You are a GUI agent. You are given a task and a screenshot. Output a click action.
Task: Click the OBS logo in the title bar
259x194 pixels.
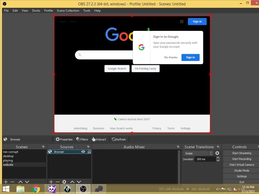click(x=5, y=4)
